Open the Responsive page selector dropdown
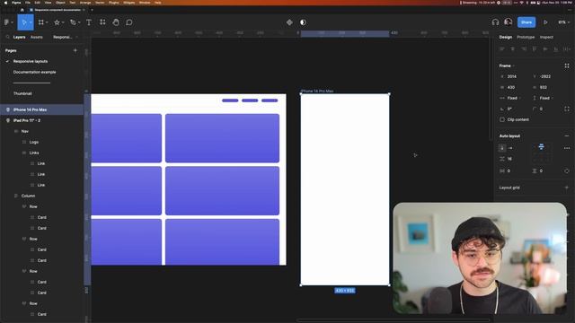Image resolution: width=575 pixels, height=323 pixels. [x=66, y=37]
